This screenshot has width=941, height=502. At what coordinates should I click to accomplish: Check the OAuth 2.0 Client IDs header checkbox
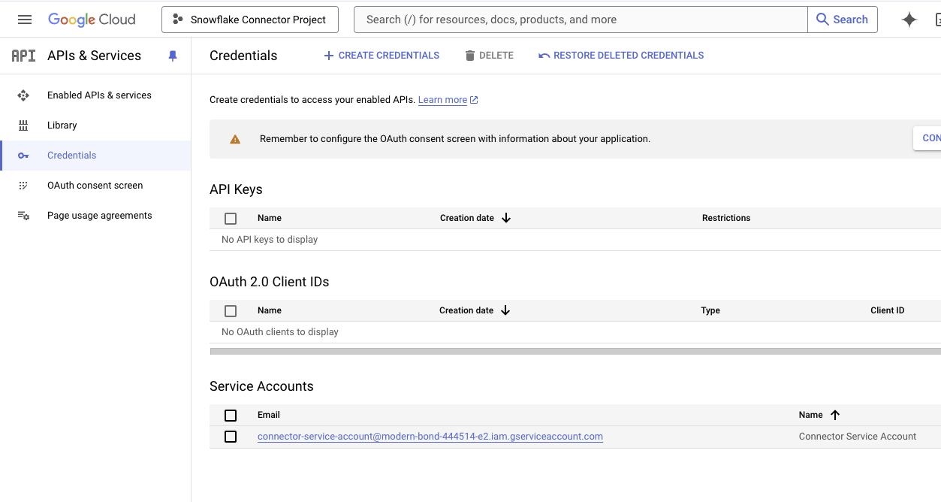coord(231,310)
